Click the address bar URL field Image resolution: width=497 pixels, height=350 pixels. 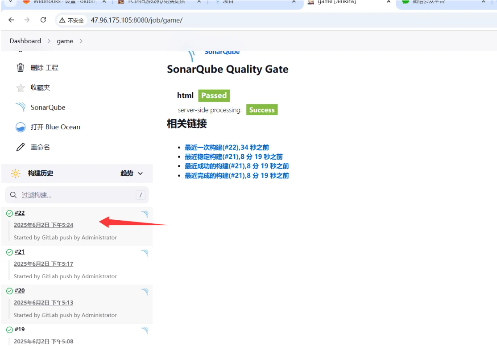pos(137,20)
